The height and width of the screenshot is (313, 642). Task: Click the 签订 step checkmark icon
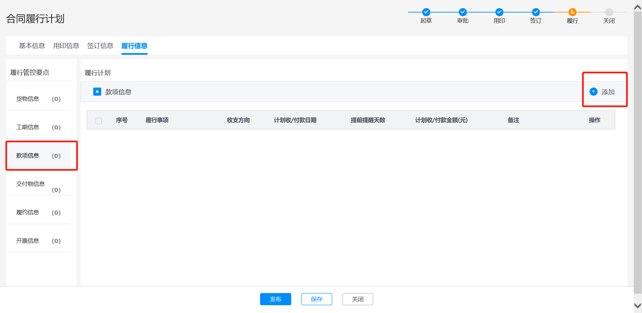coord(536,12)
